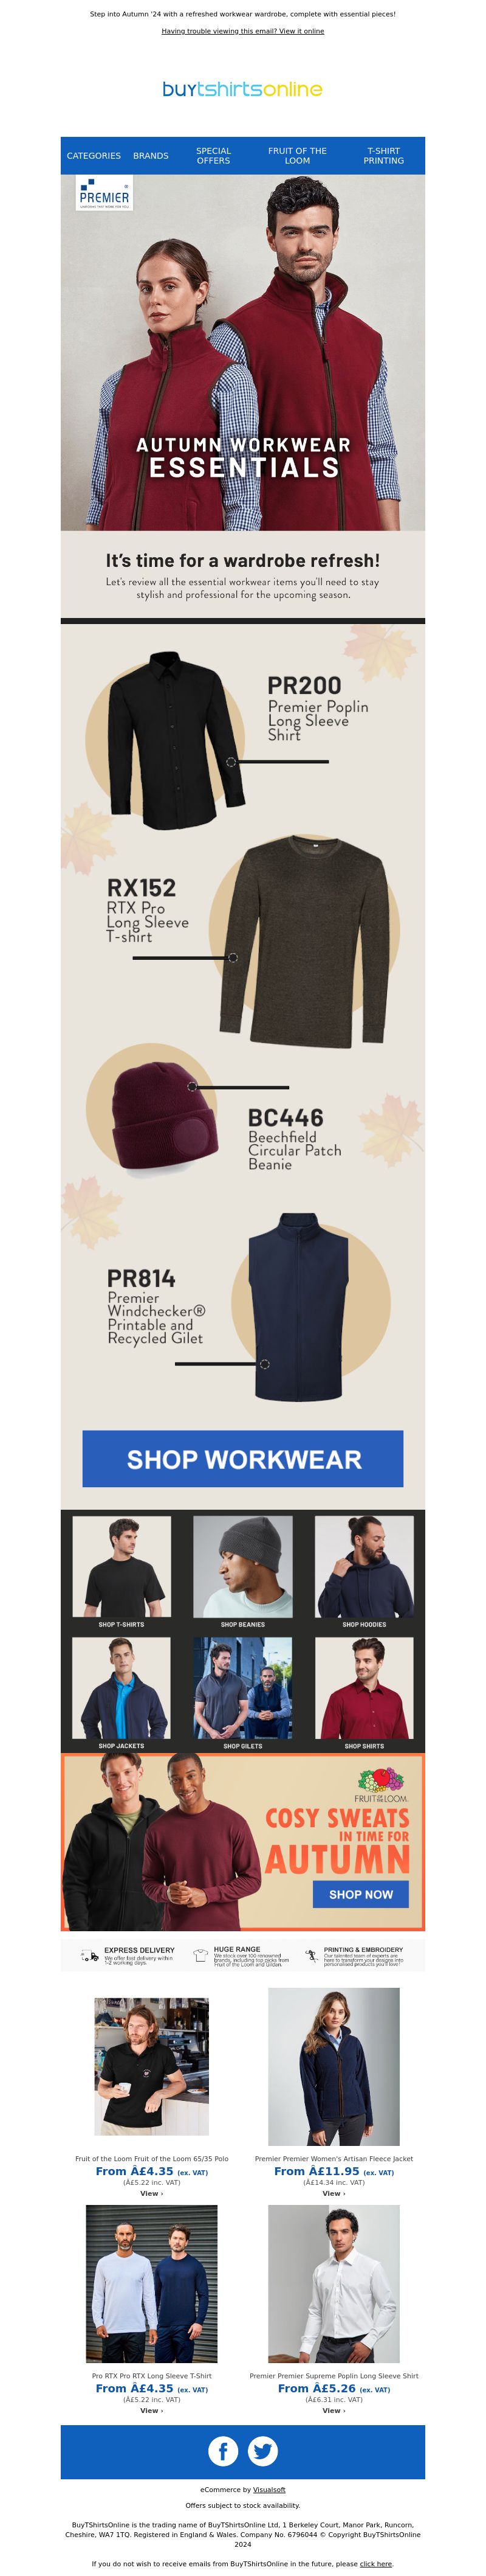Click the Fruit of the Loom logo
The image size is (486, 2576).
pyautogui.click(x=380, y=1787)
